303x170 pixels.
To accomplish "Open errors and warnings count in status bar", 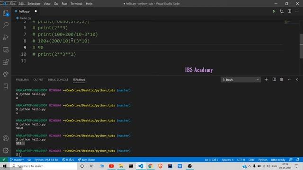I will pos(68,160).
